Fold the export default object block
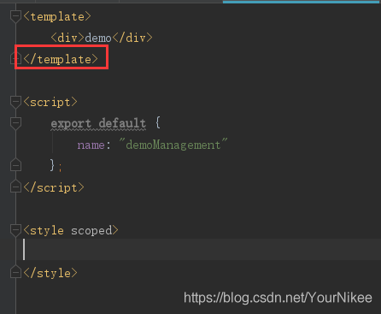This screenshot has height=314, width=381. (15, 123)
